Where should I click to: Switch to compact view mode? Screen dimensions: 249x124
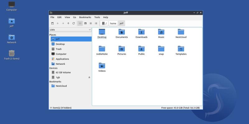coord(91,24)
